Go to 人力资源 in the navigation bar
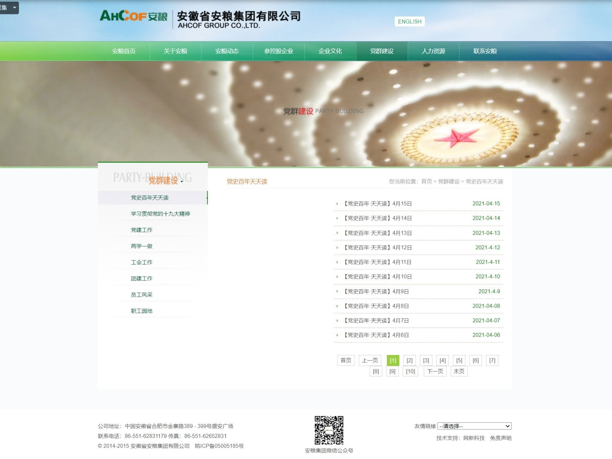The image size is (612, 459). 433,51
